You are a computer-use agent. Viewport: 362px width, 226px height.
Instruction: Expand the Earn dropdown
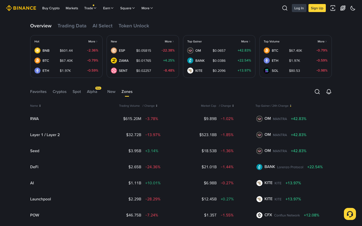pyautogui.click(x=108, y=8)
